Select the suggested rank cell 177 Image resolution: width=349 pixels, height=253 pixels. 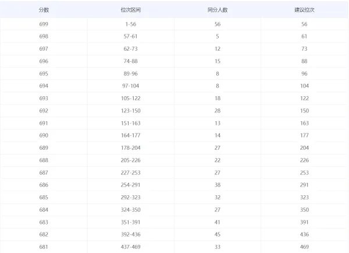click(x=304, y=135)
